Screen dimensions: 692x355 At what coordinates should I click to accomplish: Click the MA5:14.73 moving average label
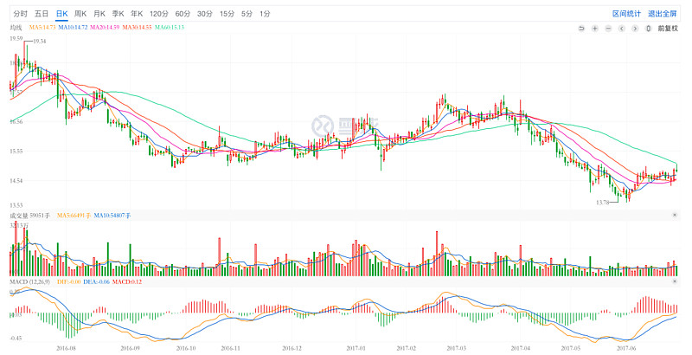point(43,29)
